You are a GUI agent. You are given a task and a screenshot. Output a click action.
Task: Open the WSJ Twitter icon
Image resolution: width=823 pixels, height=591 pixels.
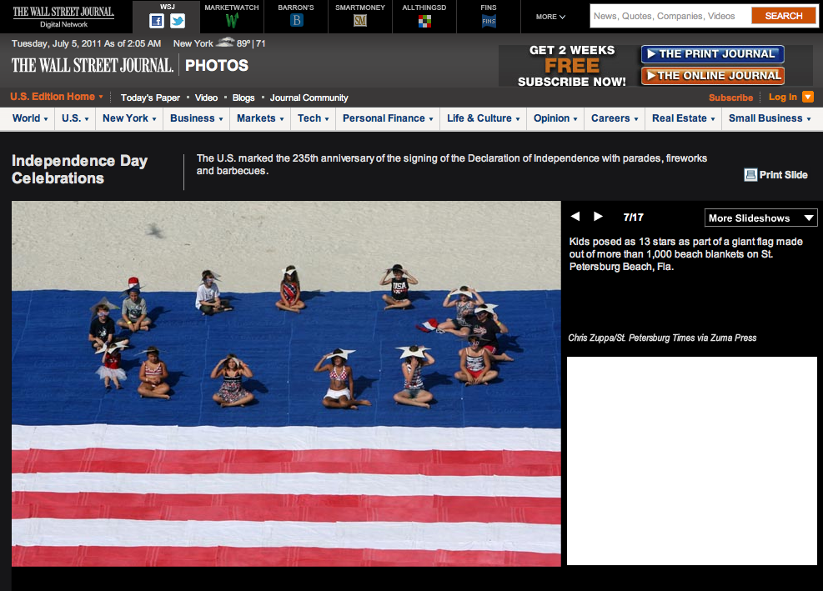click(x=178, y=22)
